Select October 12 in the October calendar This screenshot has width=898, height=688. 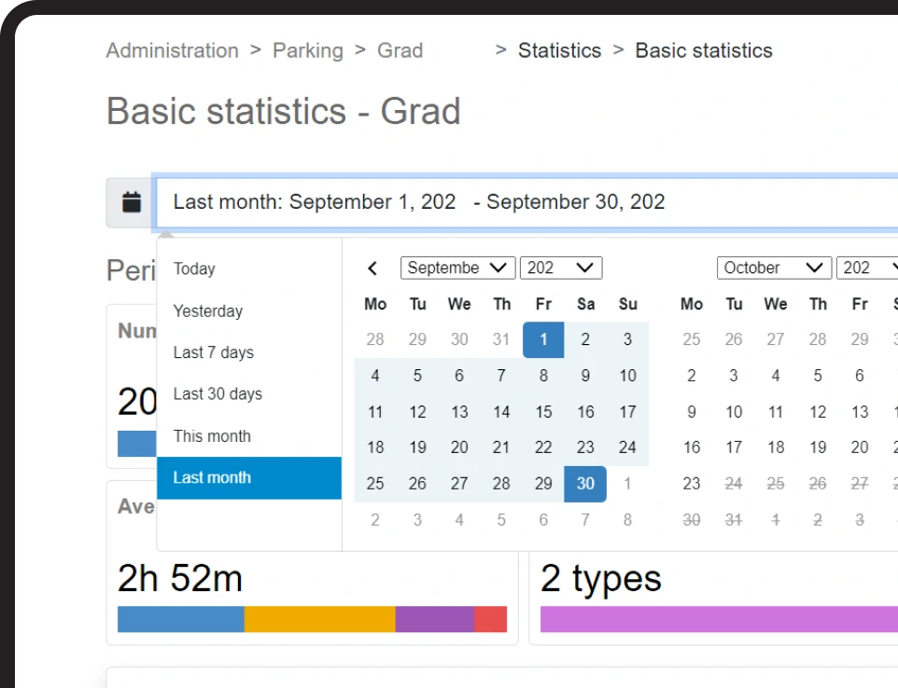[818, 412]
